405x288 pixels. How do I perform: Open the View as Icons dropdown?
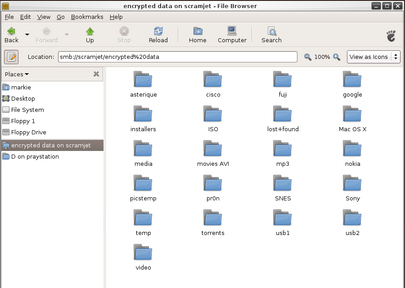[x=373, y=57]
